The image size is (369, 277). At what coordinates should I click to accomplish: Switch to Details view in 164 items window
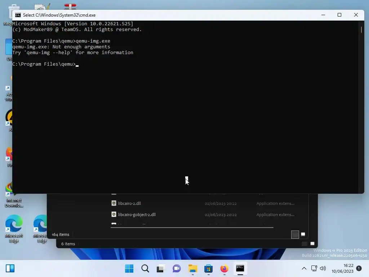pyautogui.click(x=295, y=234)
